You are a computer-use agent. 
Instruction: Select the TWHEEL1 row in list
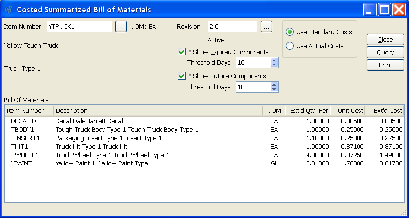pos(25,155)
